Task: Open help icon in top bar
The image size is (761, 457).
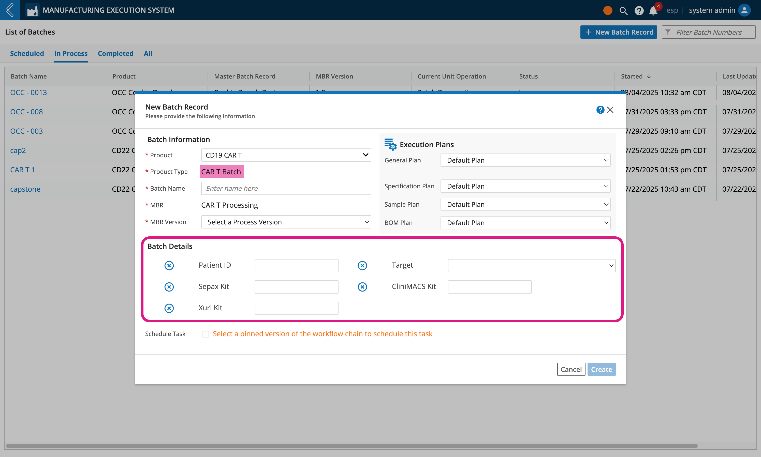Action: click(639, 11)
